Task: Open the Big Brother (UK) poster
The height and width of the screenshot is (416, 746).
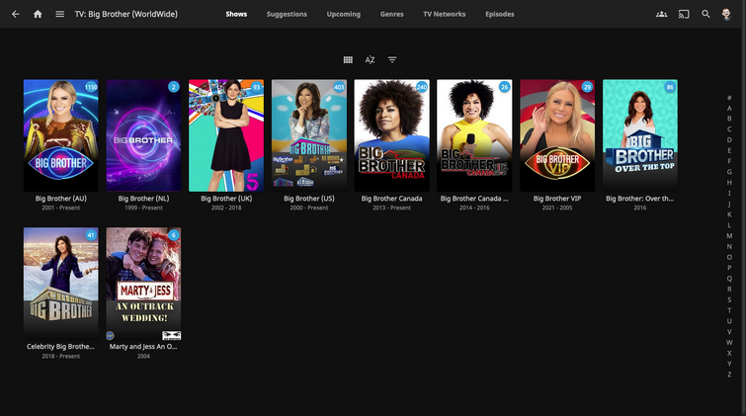Action: 226,135
